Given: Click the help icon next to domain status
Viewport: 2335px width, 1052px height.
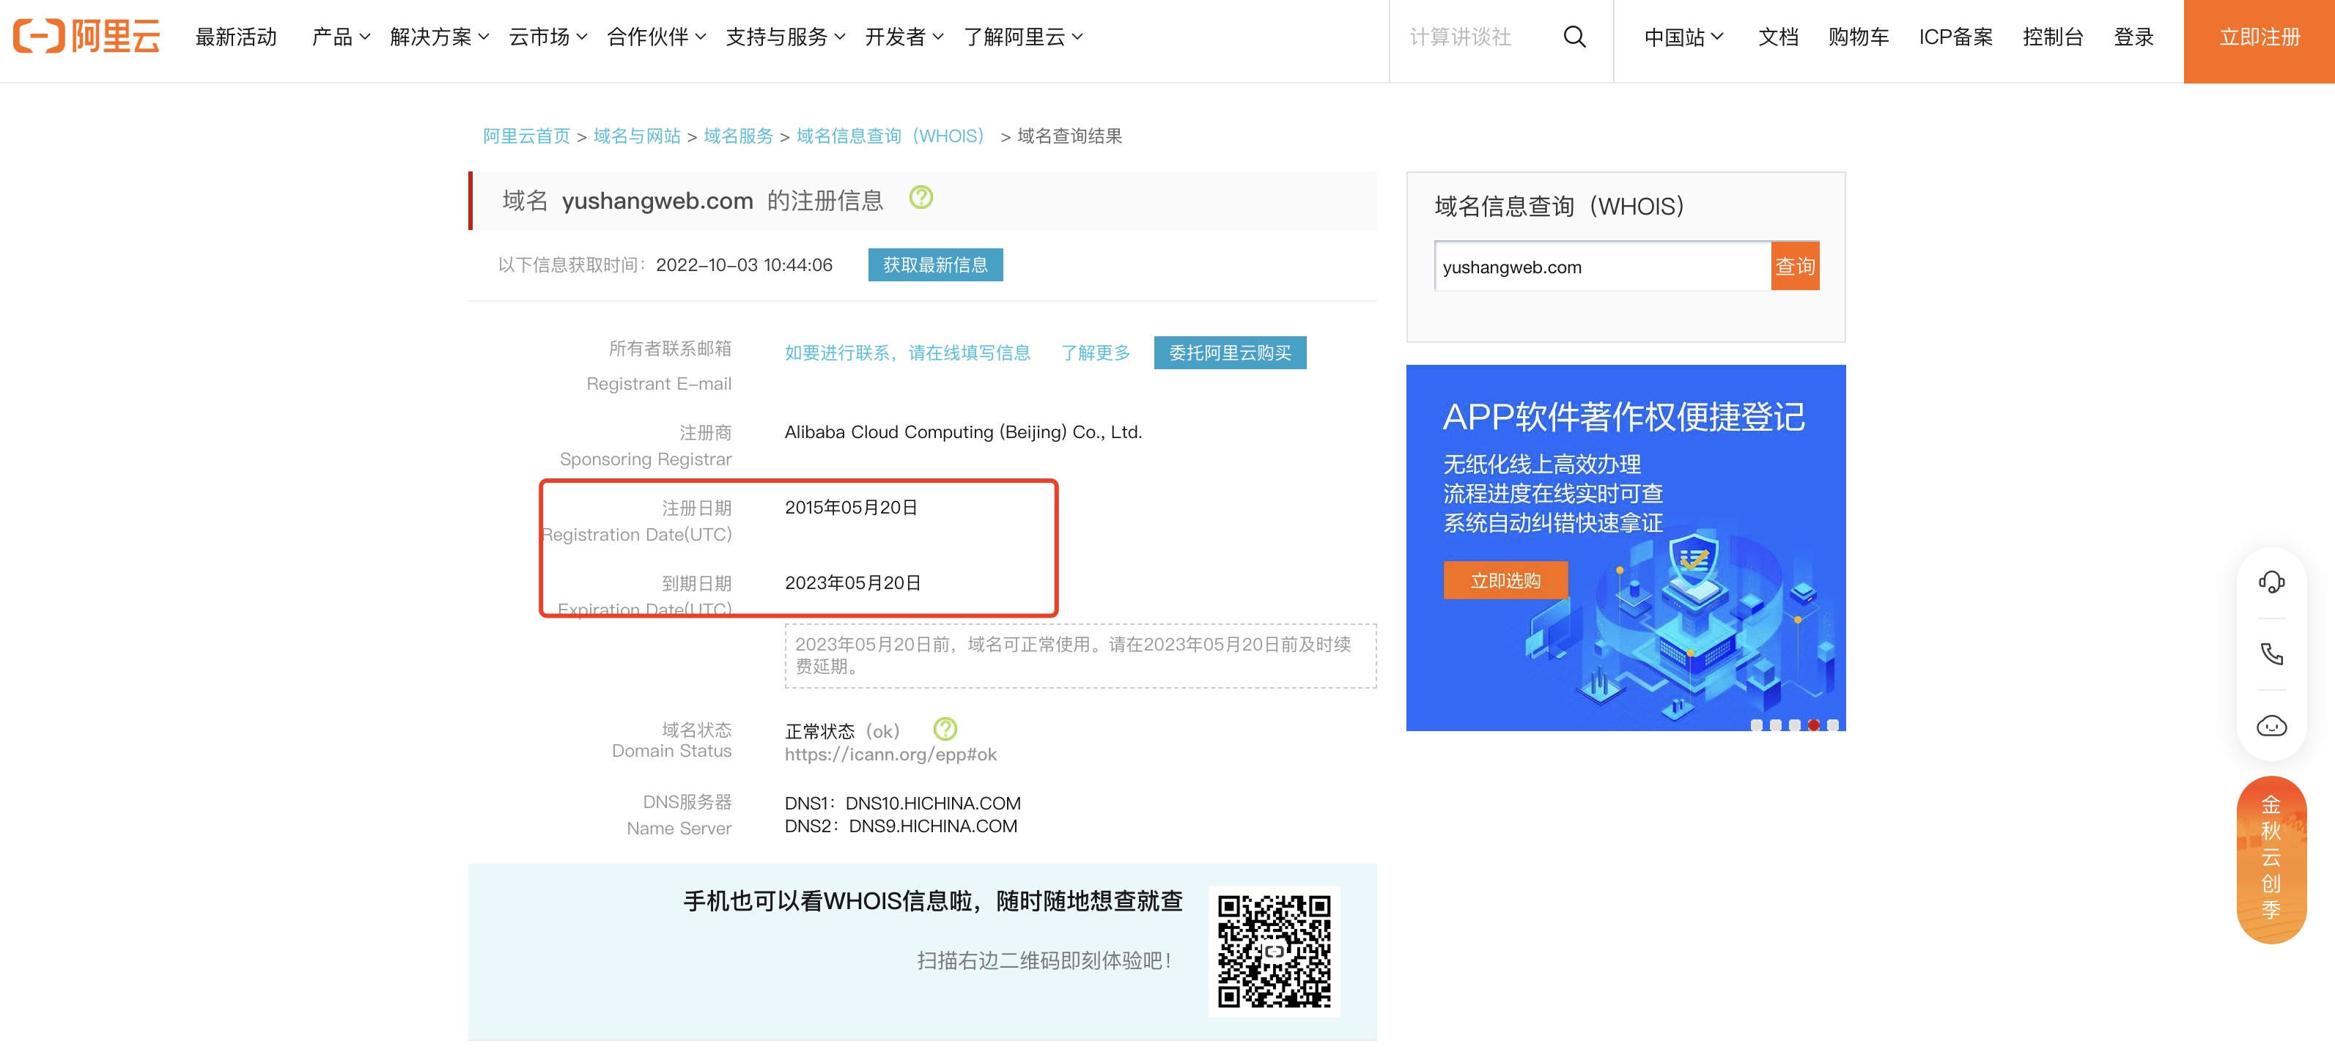Looking at the screenshot, I should (x=945, y=730).
